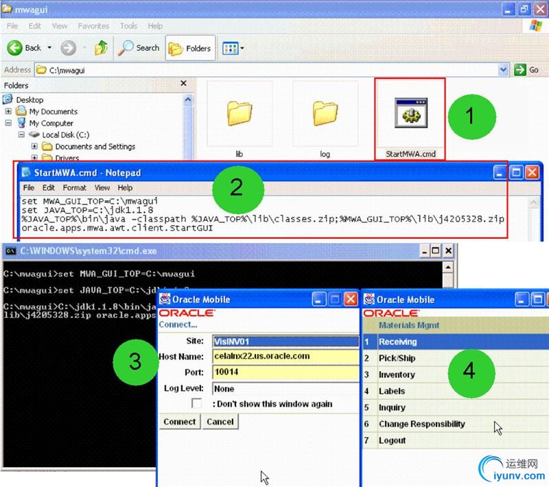This screenshot has height=487, width=549.
Task: Click the Log Level field None
Action: point(285,389)
